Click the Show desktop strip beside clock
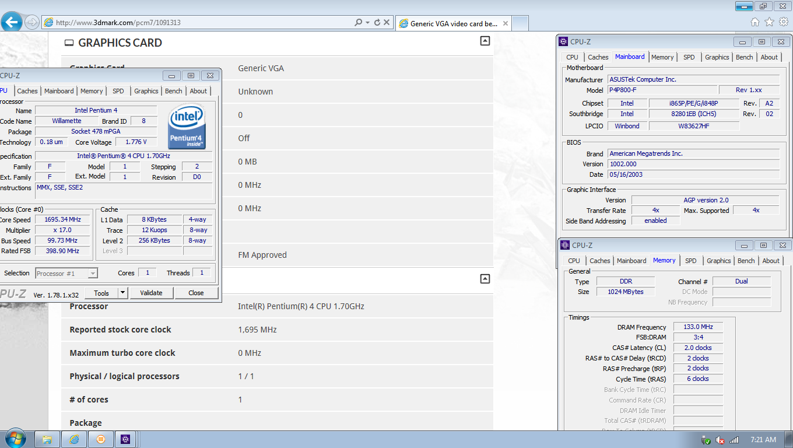793x448 pixels. coord(788,439)
